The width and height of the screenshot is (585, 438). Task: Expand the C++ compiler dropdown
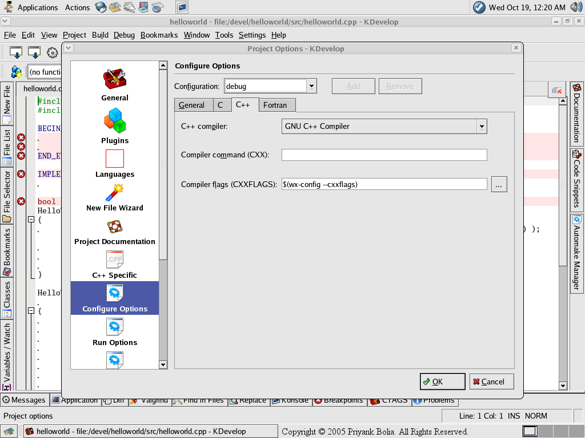(x=482, y=126)
